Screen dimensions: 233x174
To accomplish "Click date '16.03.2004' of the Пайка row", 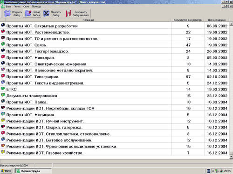I will click(x=217, y=102).
